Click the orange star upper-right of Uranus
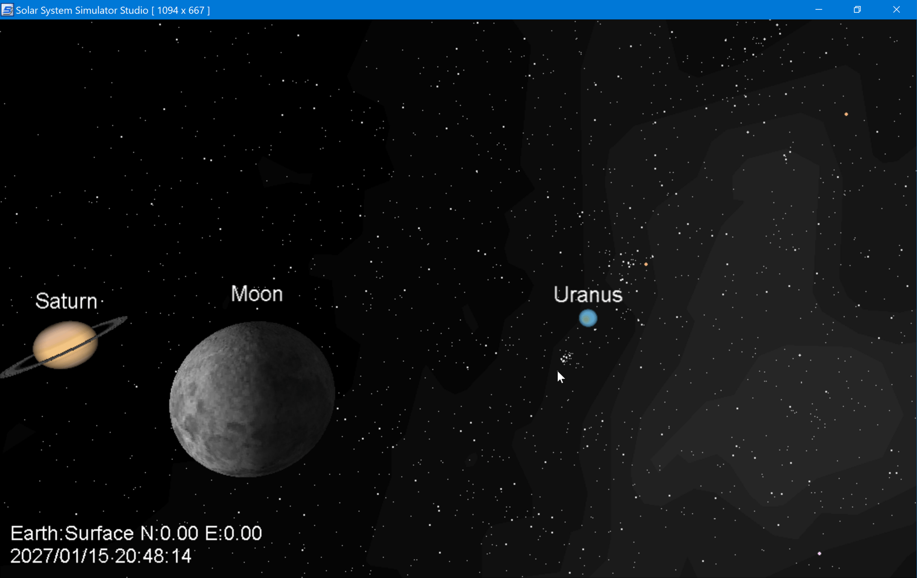Viewport: 917px width, 578px height. tap(646, 264)
